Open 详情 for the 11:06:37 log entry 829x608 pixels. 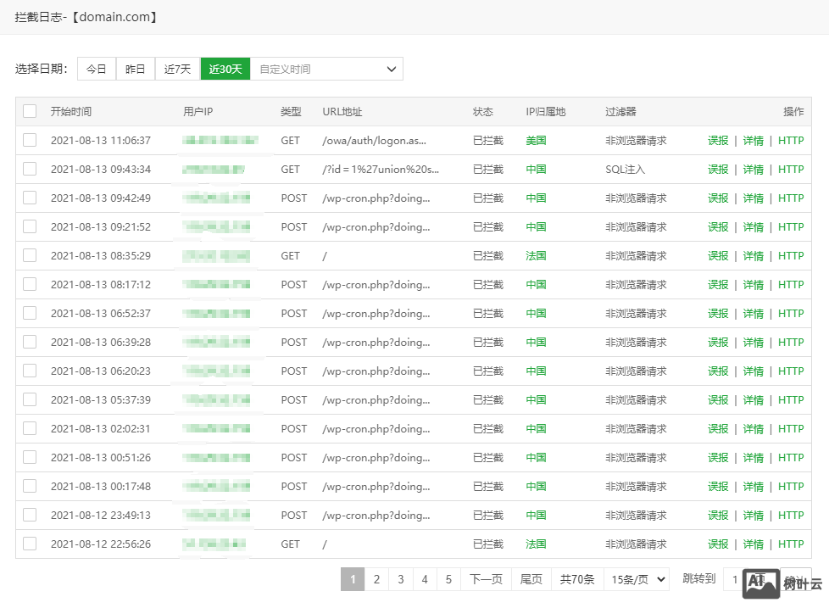tap(753, 141)
